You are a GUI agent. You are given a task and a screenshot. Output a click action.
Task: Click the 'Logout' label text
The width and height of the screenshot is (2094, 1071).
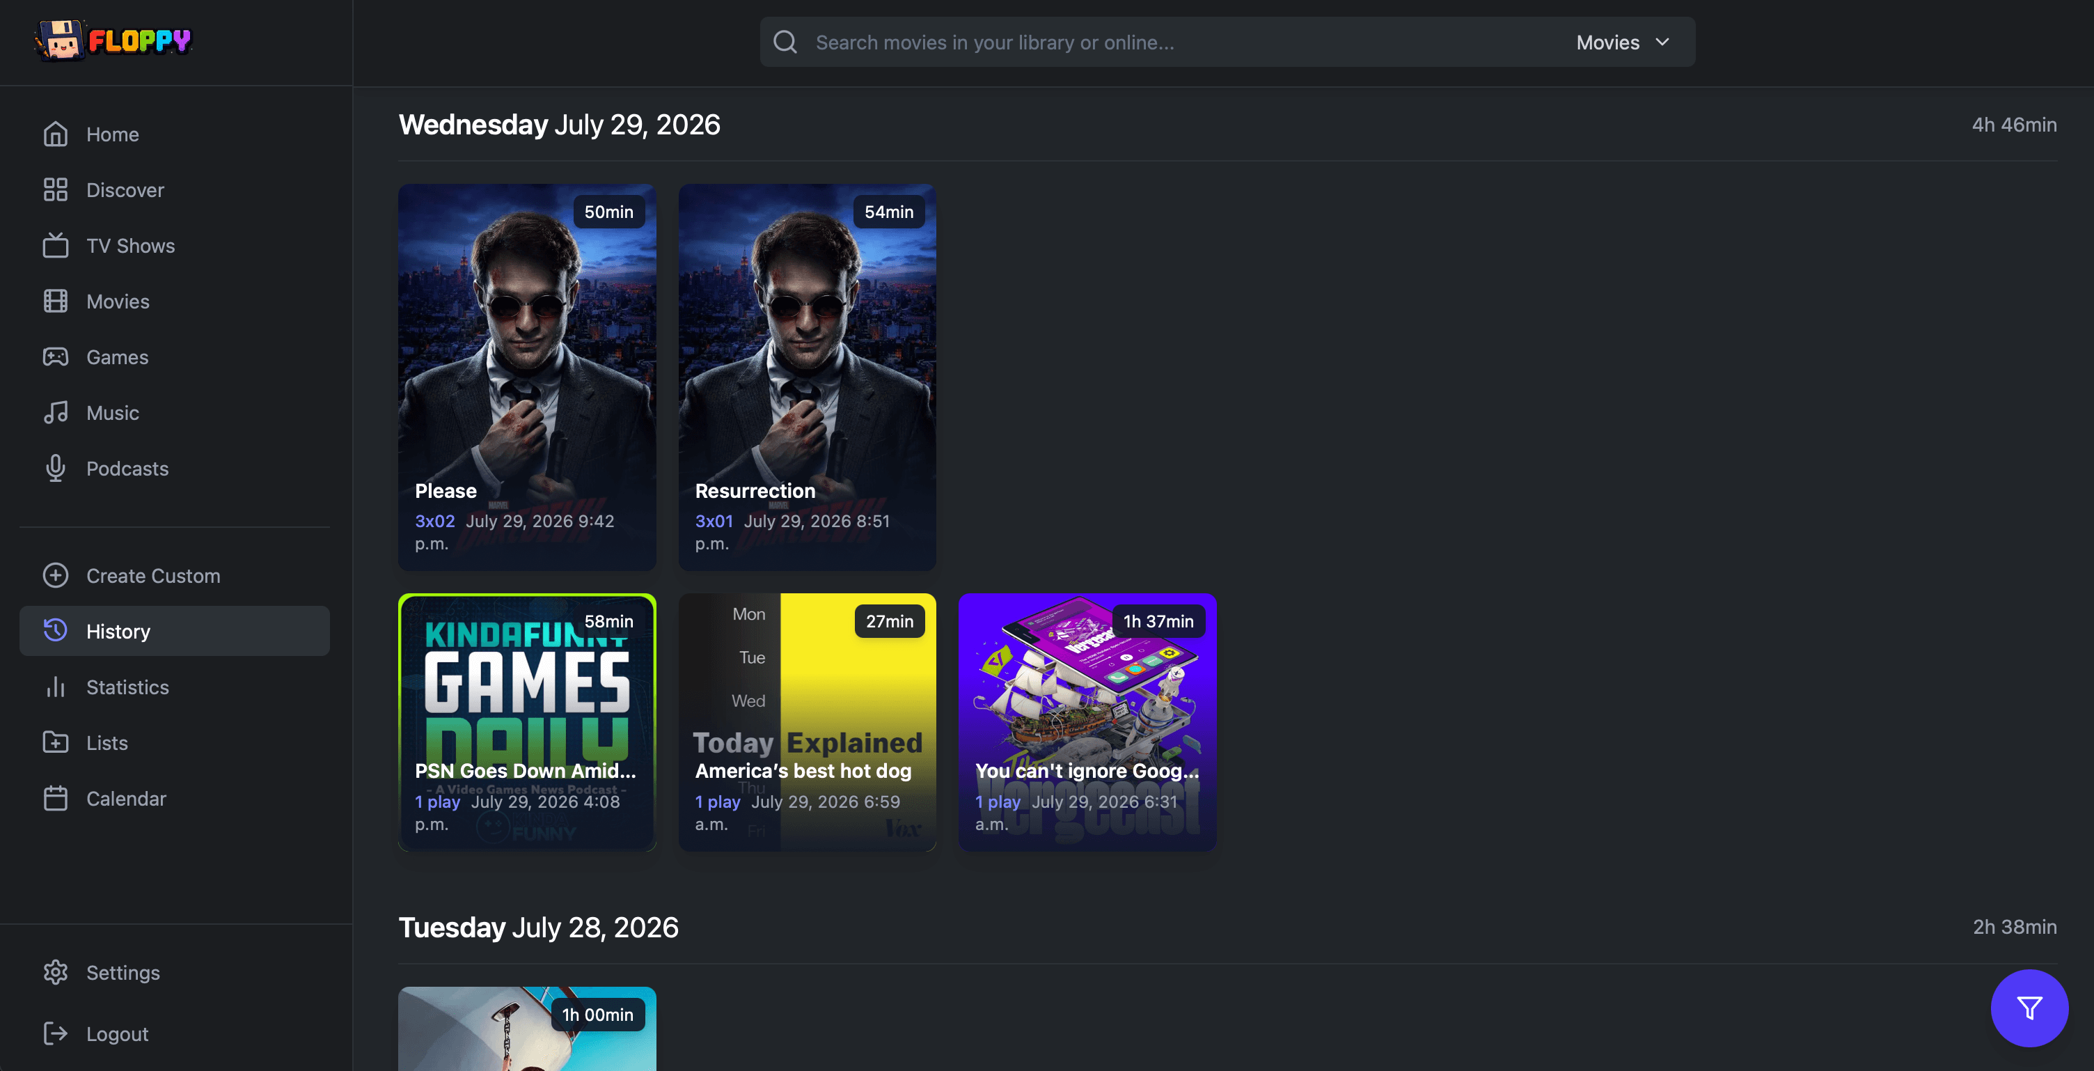click(118, 1033)
